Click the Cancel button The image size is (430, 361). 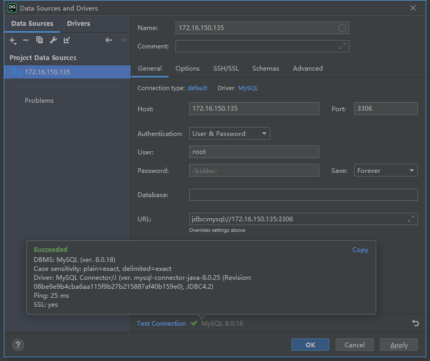(x=354, y=345)
